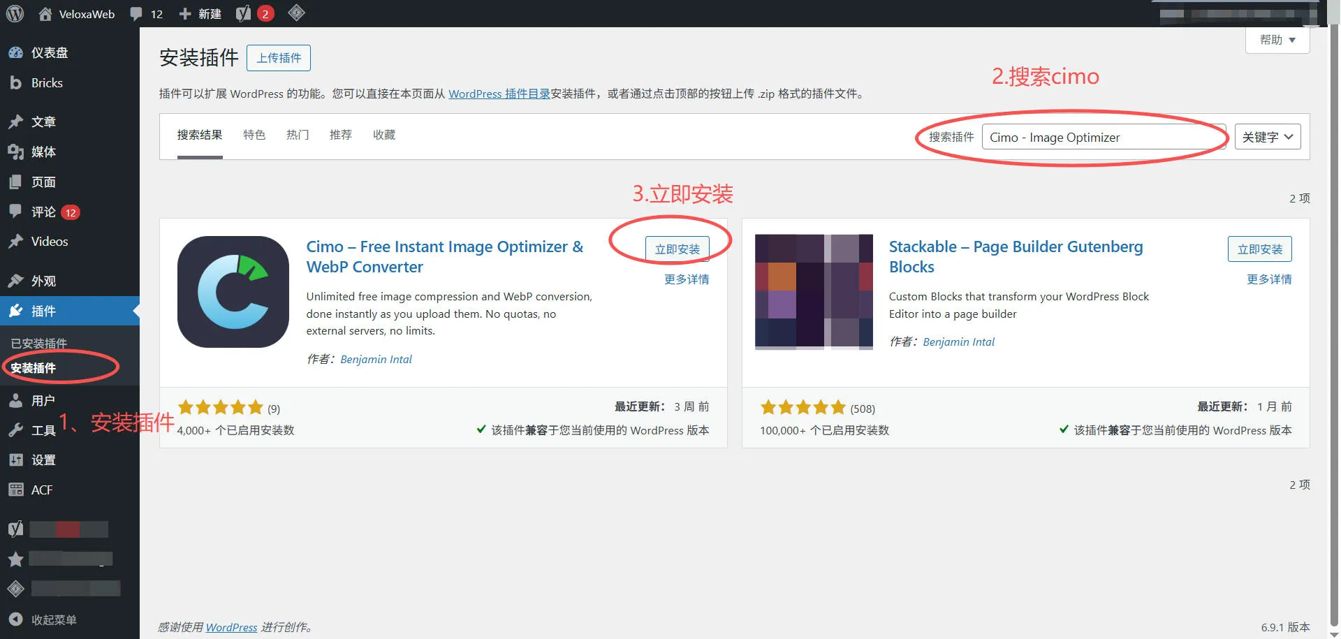Open the ACF icon in sidebar
The height and width of the screenshot is (639, 1341).
click(x=15, y=490)
